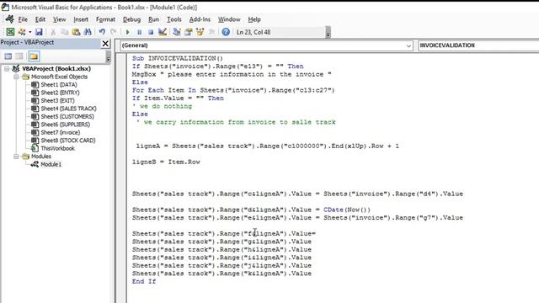Select Sheet8 (STOCK CARD) in project tree
Image resolution: width=539 pixels, height=303 pixels.
coord(68,141)
